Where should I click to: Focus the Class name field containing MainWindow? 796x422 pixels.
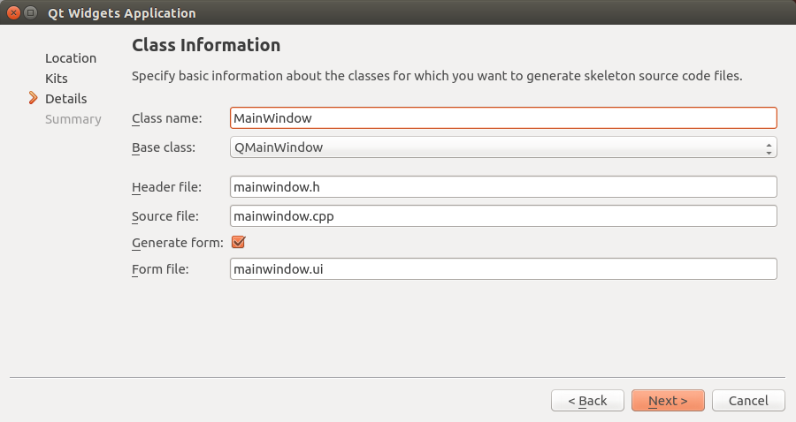[x=502, y=117]
